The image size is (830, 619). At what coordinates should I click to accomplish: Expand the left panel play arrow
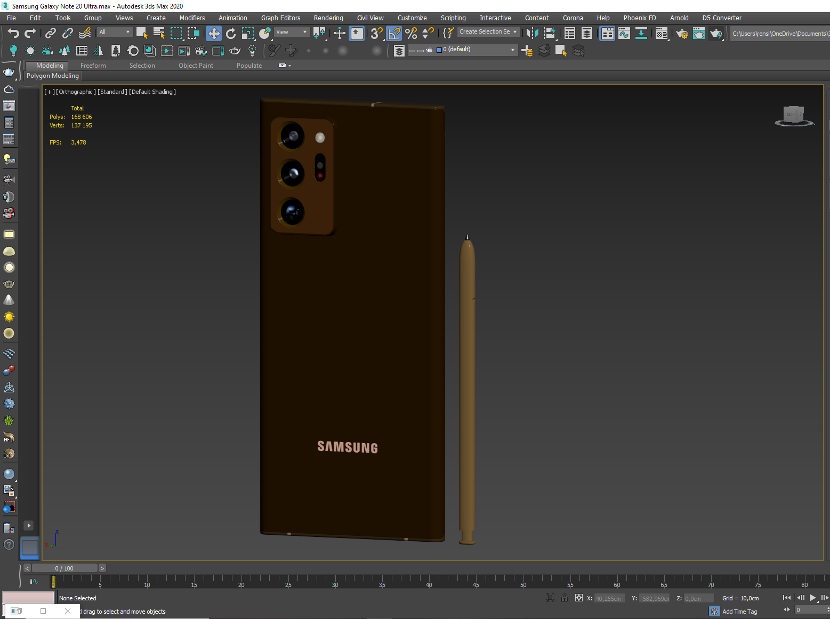click(x=29, y=525)
